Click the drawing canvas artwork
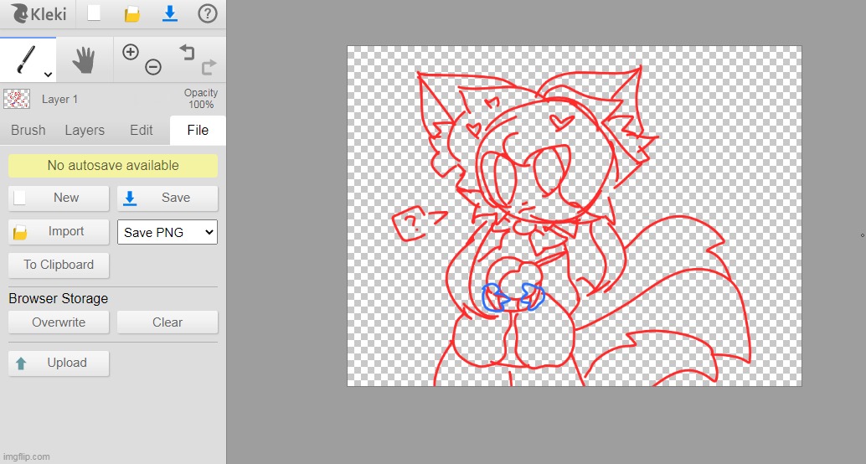Viewport: 866px width, 464px height. 575,216
